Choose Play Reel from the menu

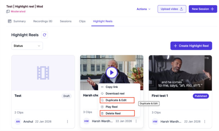pyautogui.click(x=111, y=107)
